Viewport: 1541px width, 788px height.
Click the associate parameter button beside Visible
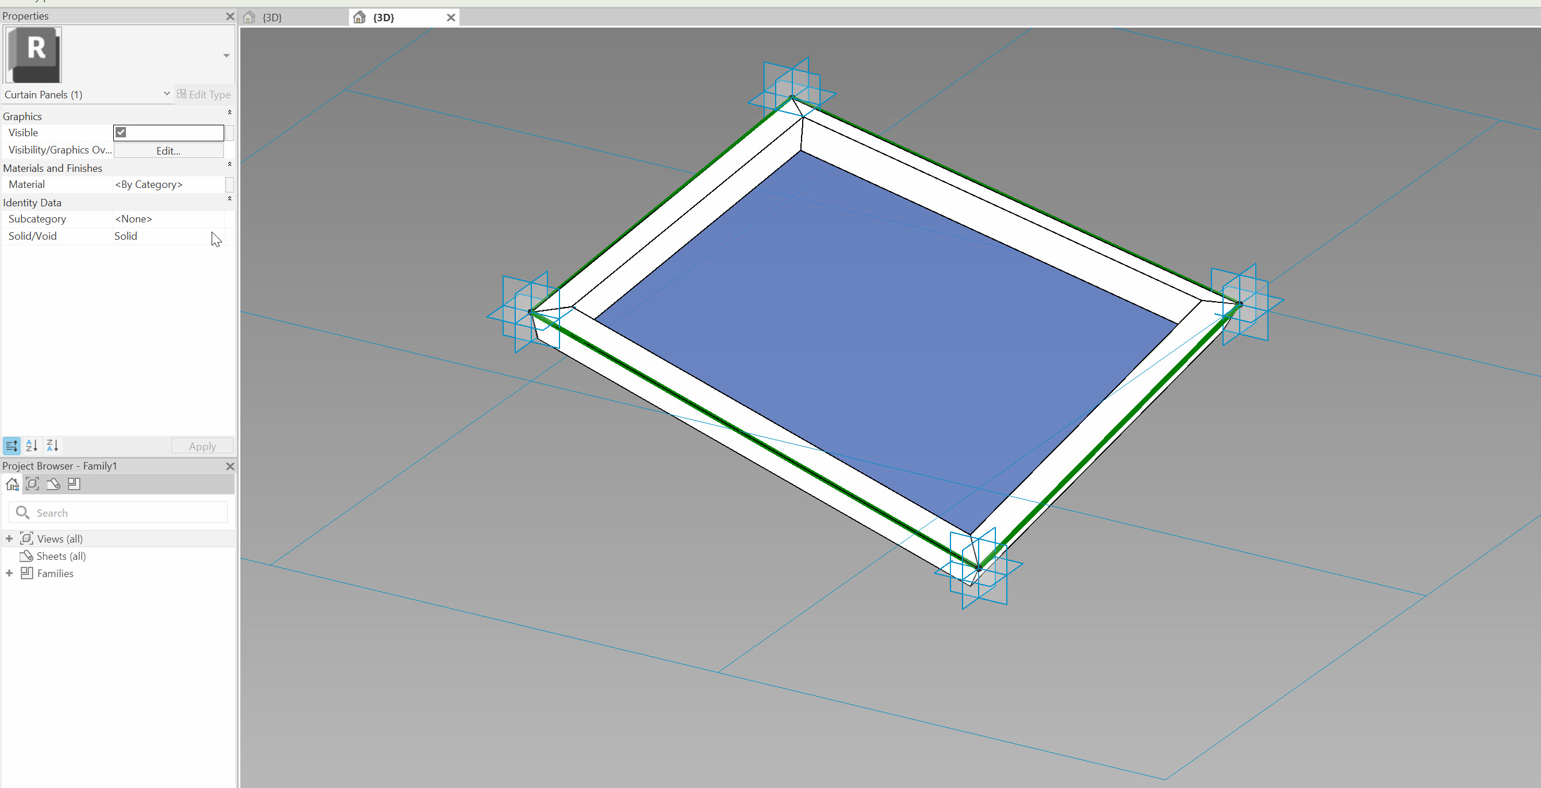230,133
